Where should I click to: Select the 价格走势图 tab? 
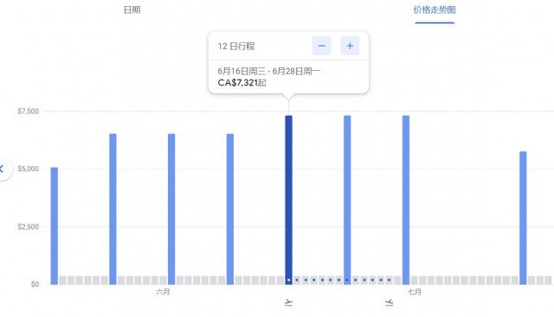(435, 10)
